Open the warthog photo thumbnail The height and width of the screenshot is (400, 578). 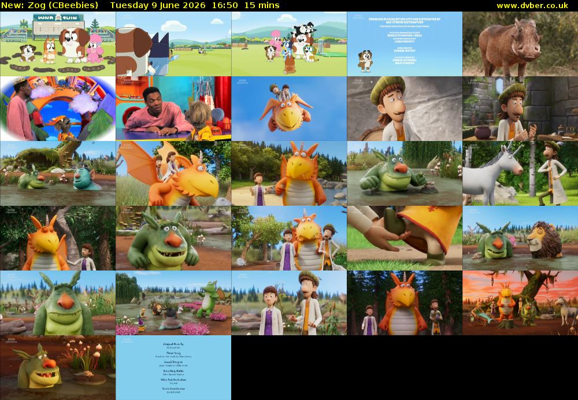[x=520, y=44]
